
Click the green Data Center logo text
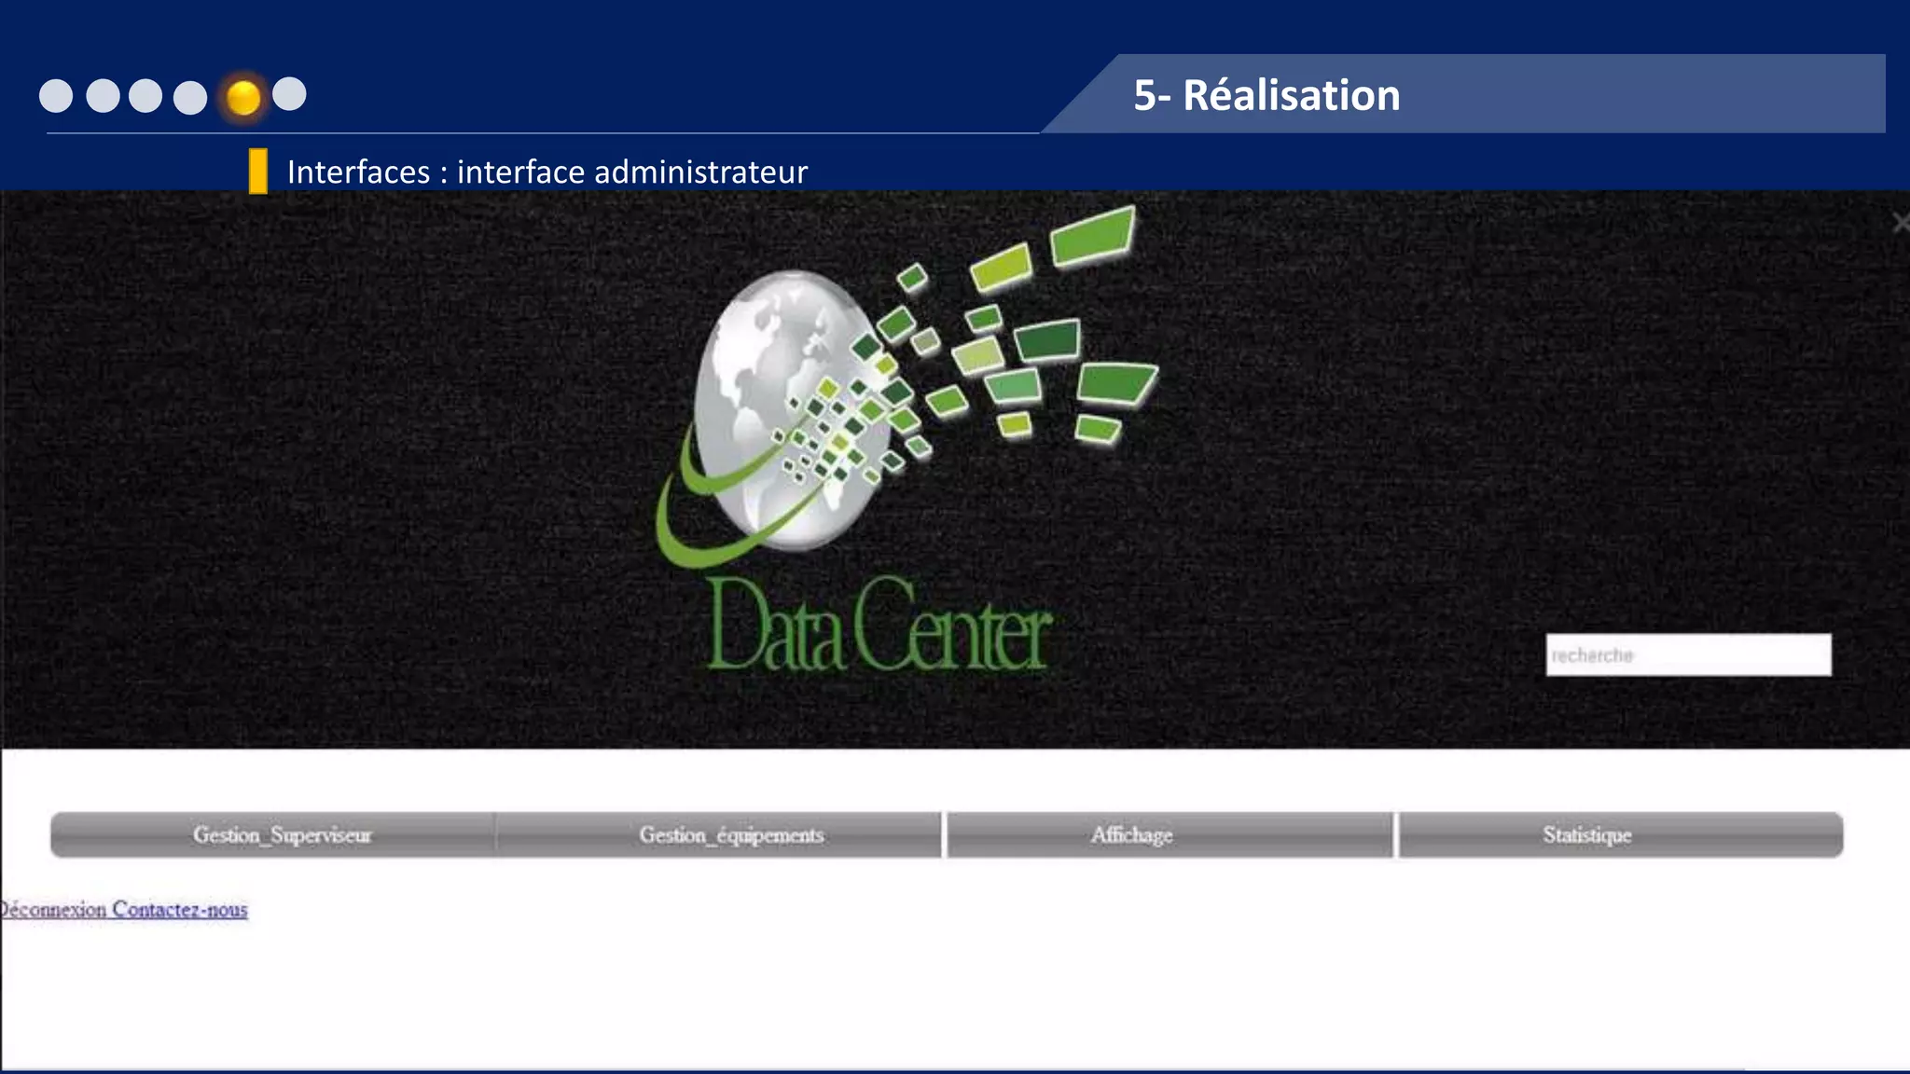[x=879, y=626]
